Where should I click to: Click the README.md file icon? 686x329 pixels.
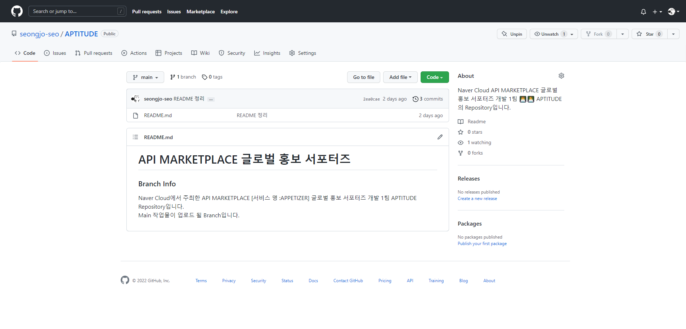(136, 116)
